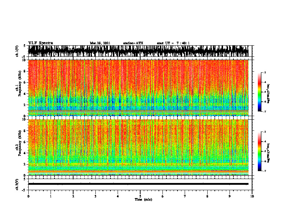Click the ch.1 color bar log(PSD) label
The width and height of the screenshot is (284, 220).
point(269,94)
